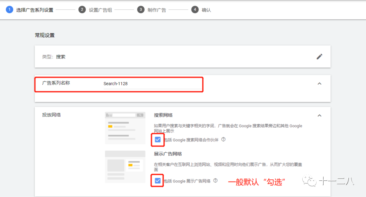The image size is (366, 197).
Task: Open help icon beside Google 展示广告网络
Action: (x=216, y=180)
